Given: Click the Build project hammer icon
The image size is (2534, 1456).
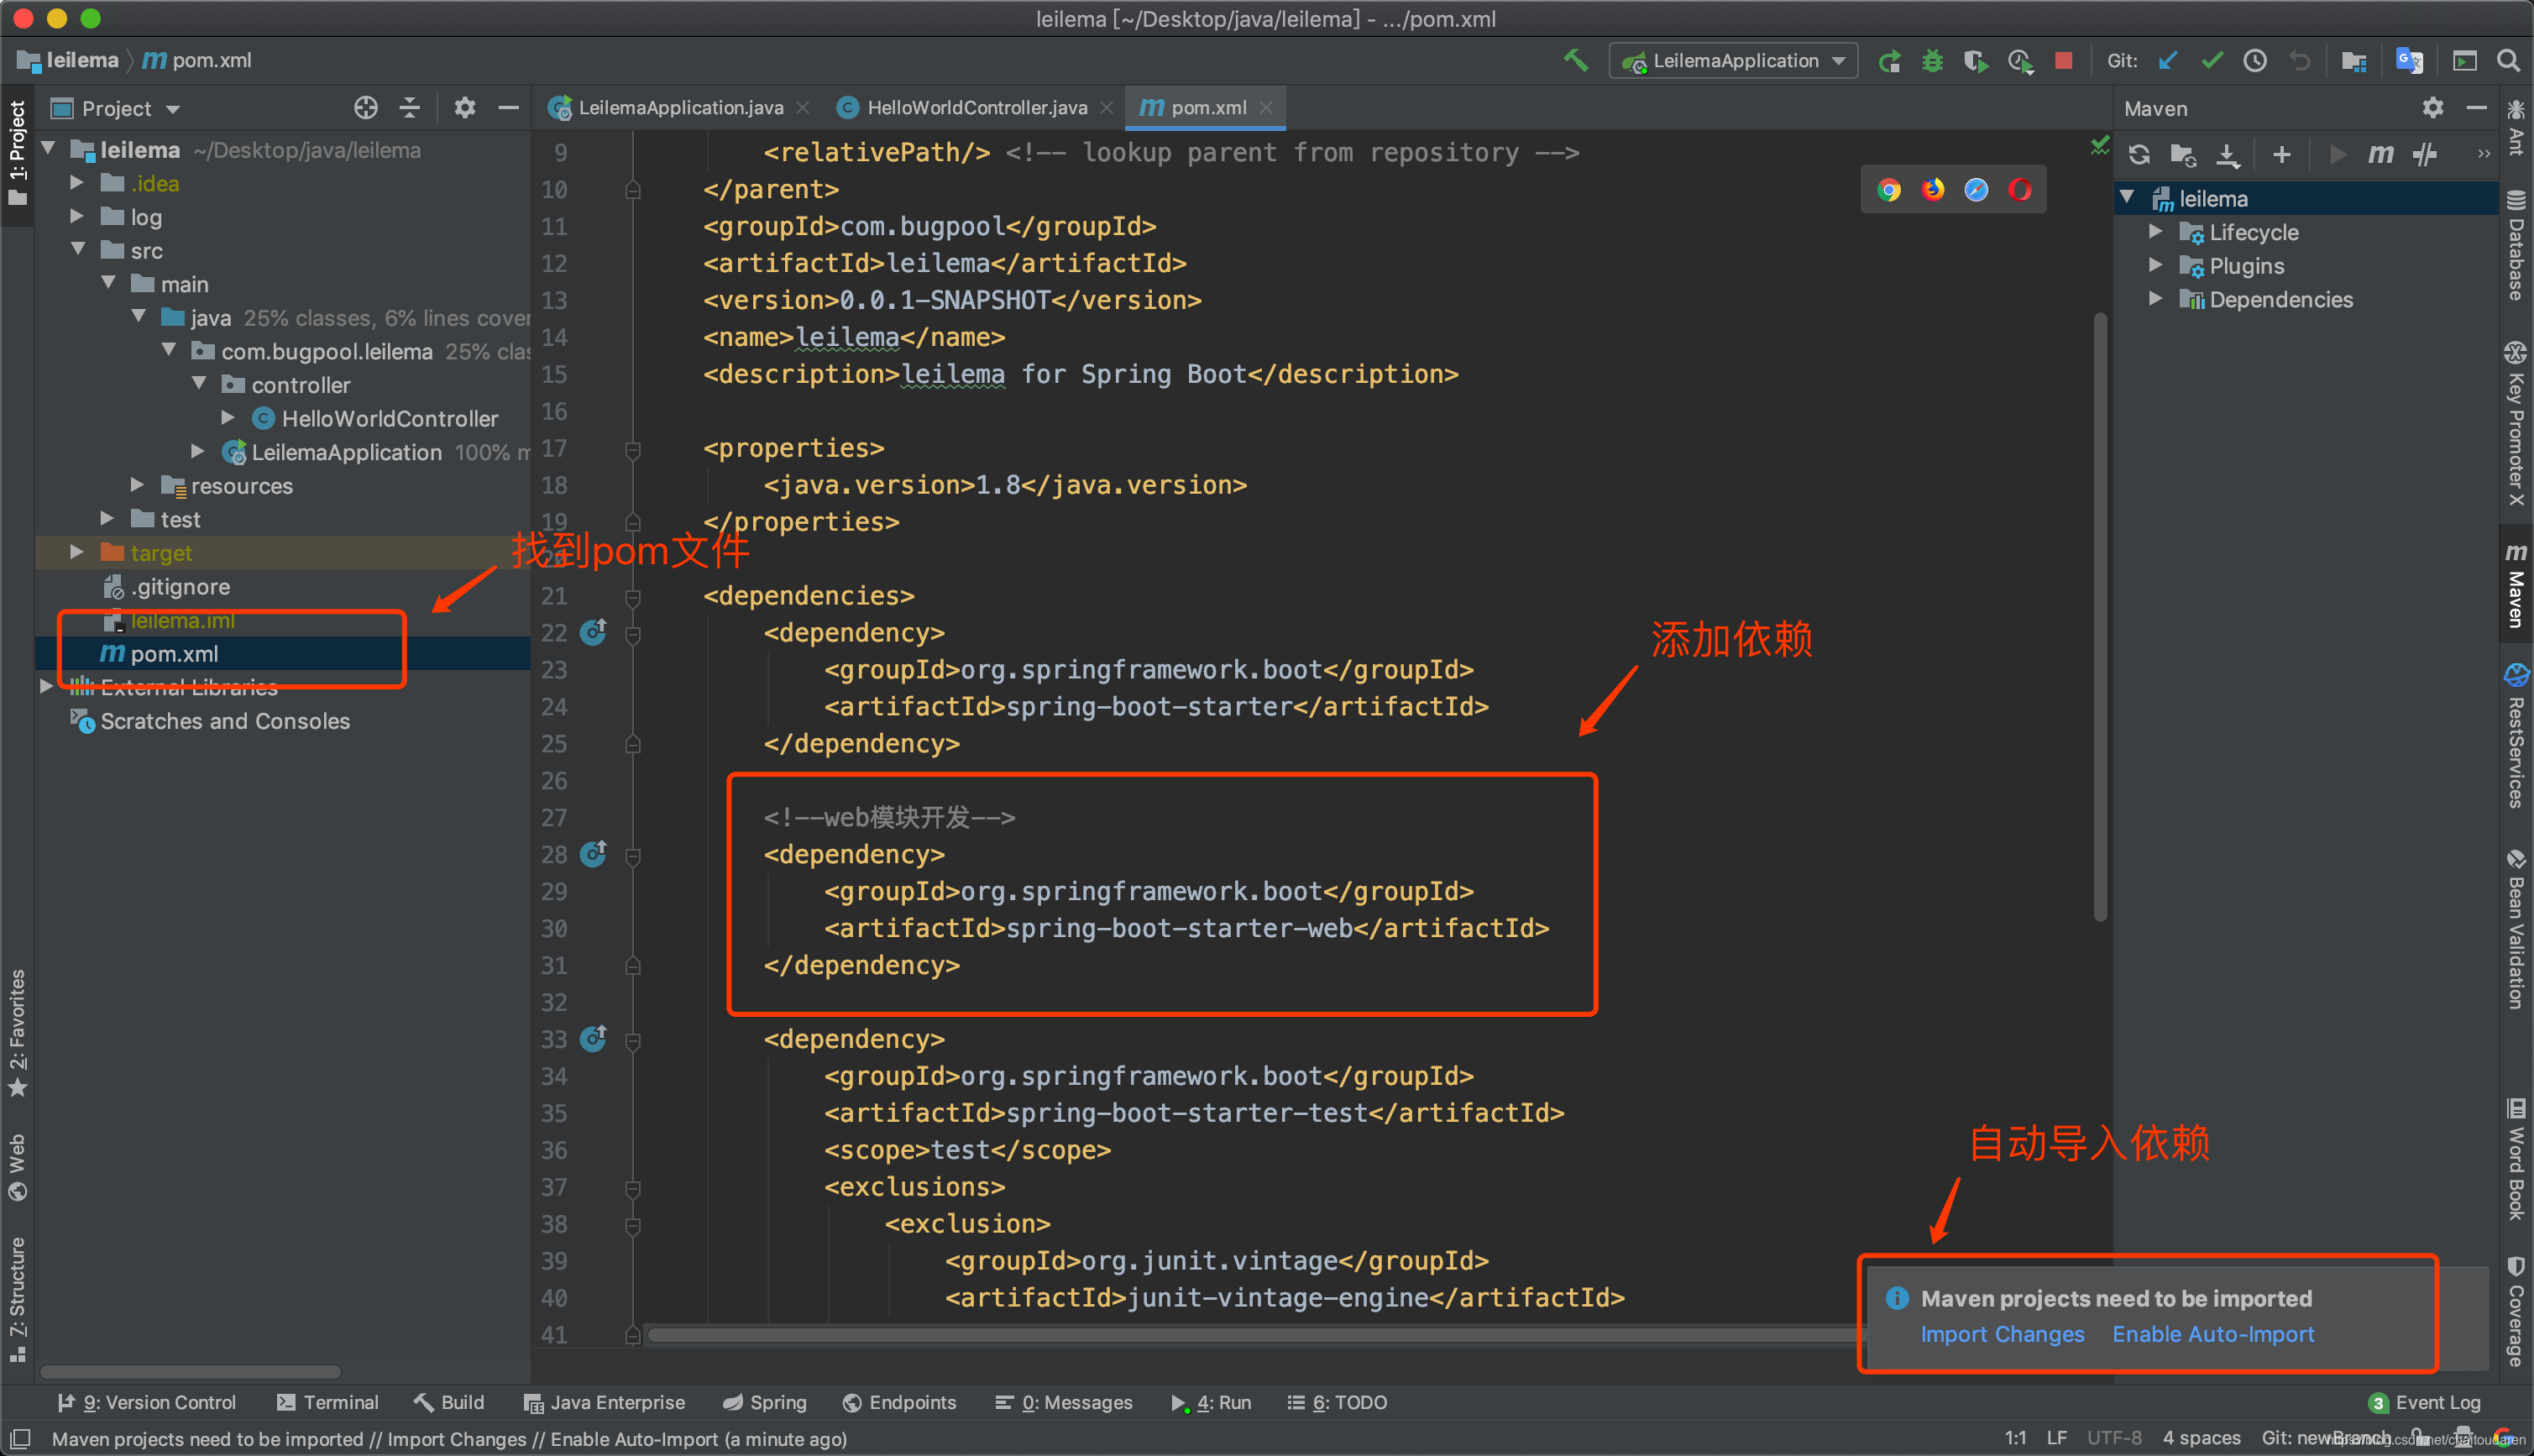Looking at the screenshot, I should tap(1576, 61).
